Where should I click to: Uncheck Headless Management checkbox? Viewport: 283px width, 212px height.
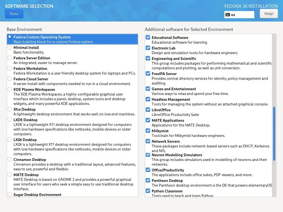pyautogui.click(x=148, y=99)
